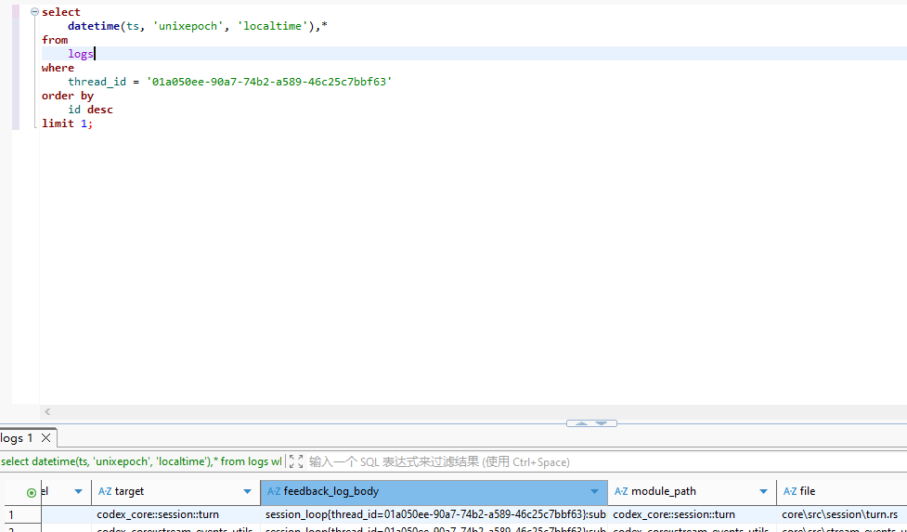Select row number 1 header
The image size is (907, 532).
pos(22,514)
